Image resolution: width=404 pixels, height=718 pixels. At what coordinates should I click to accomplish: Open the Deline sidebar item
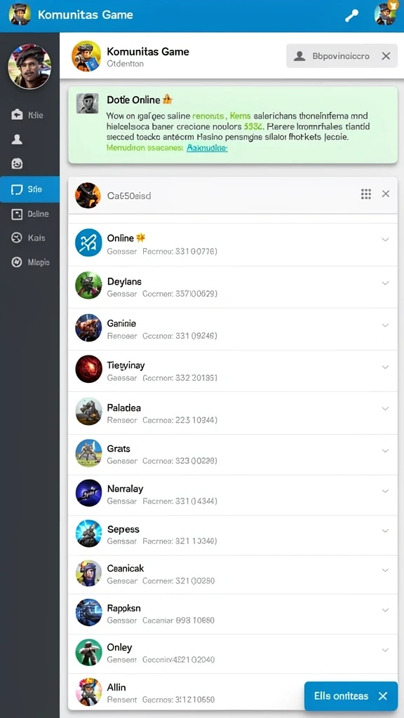click(x=29, y=214)
